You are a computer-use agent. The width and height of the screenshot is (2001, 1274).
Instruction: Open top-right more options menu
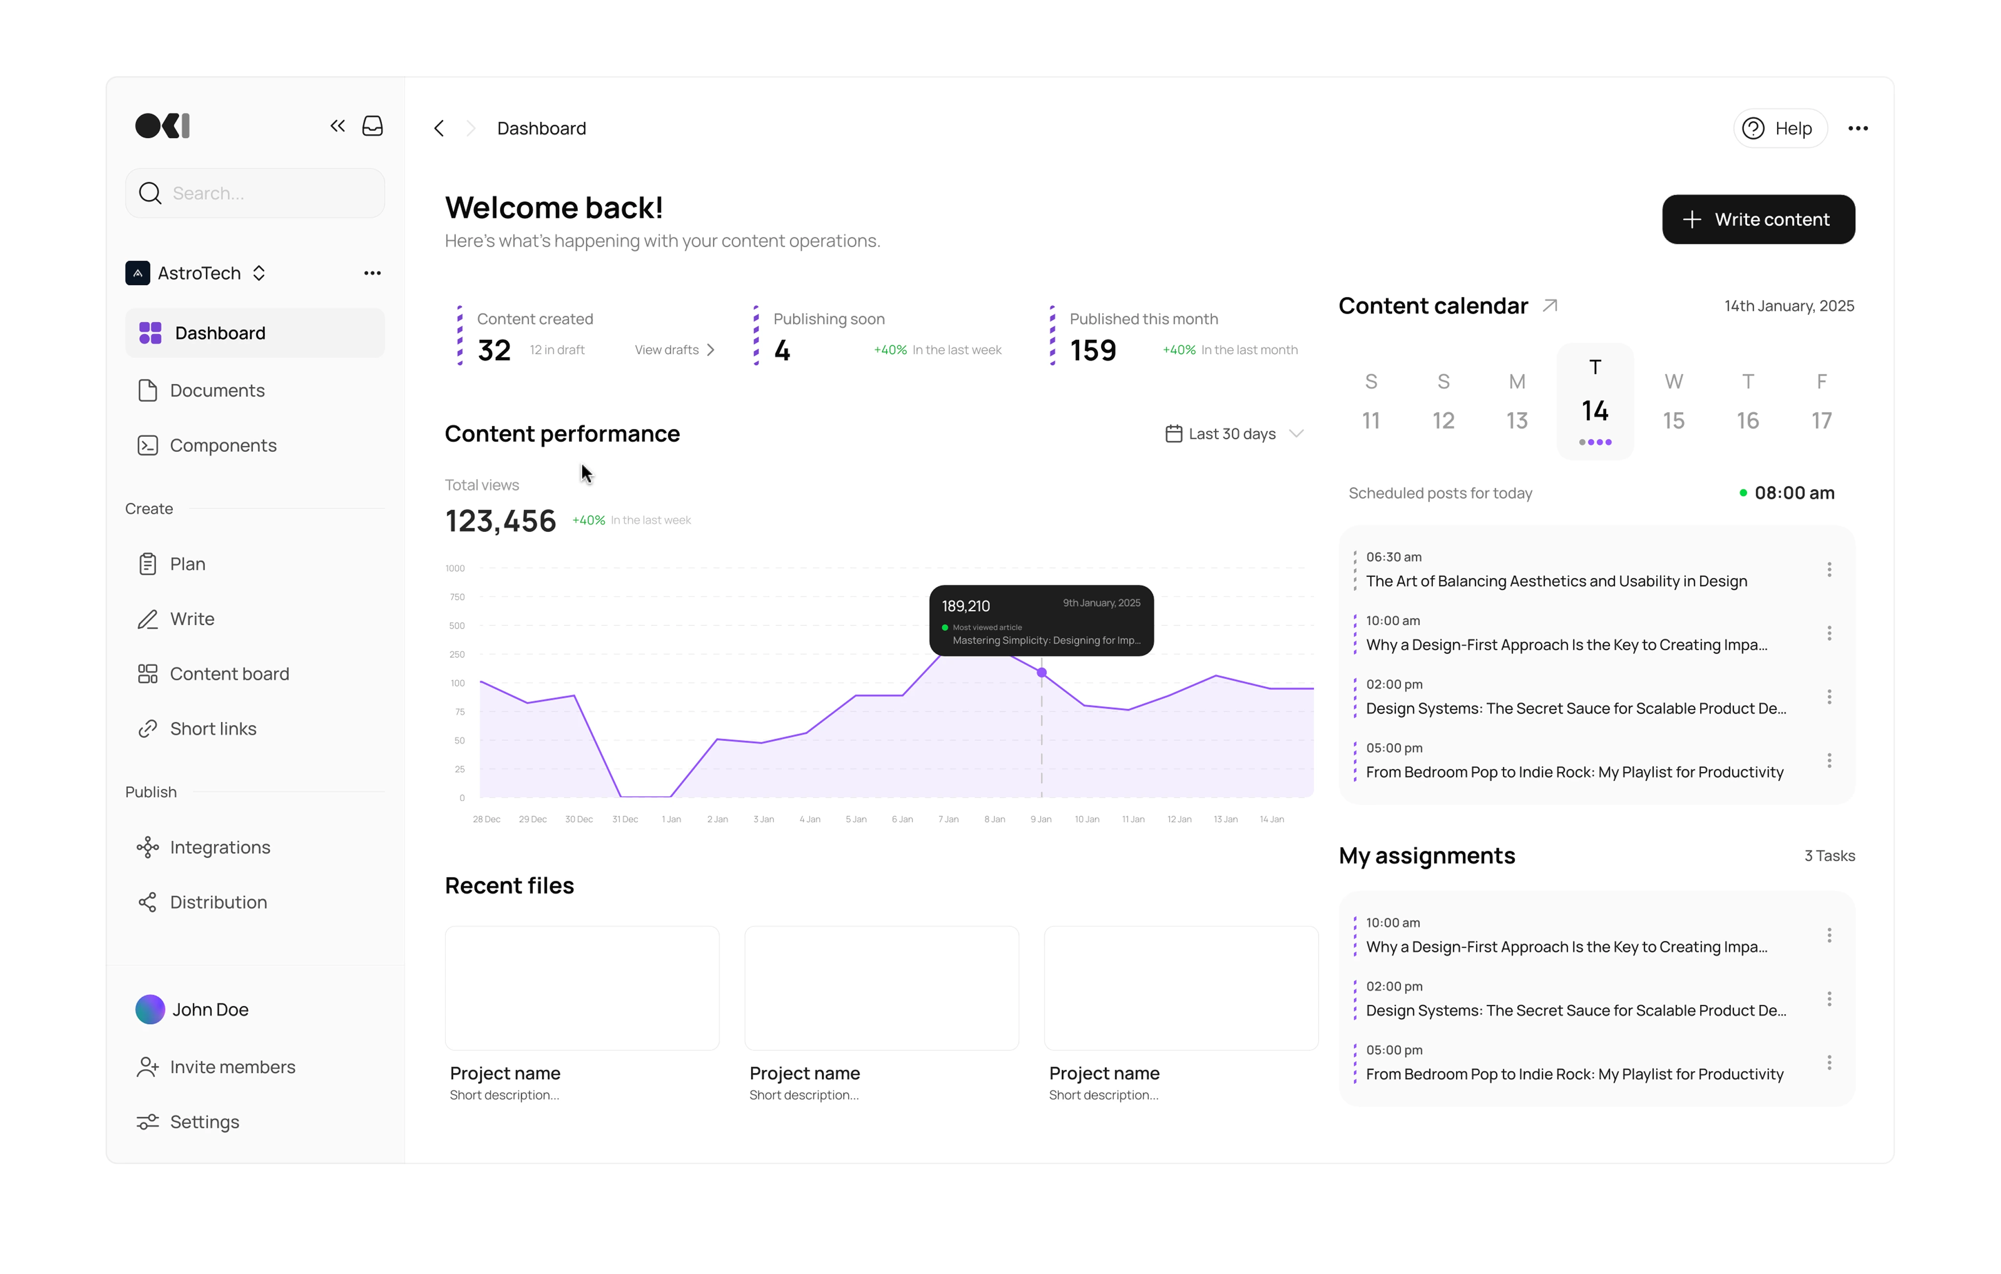1858,128
